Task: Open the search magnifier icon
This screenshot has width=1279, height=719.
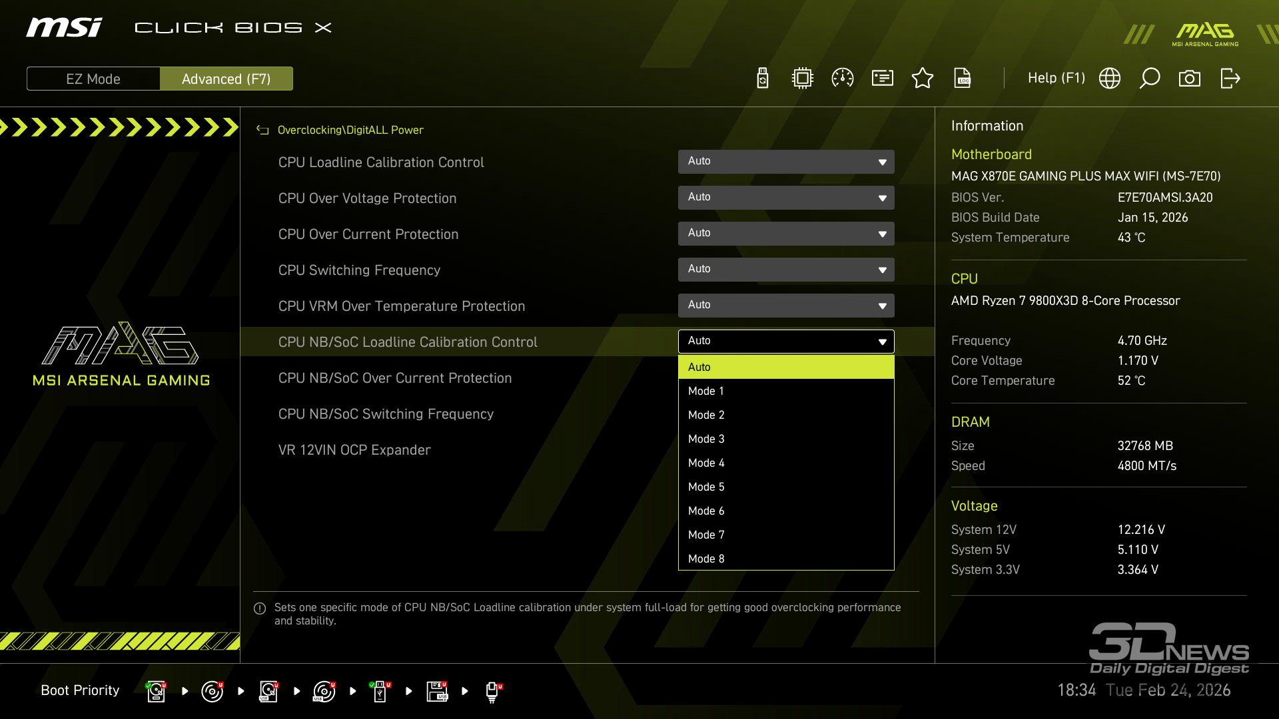Action: tap(1150, 79)
